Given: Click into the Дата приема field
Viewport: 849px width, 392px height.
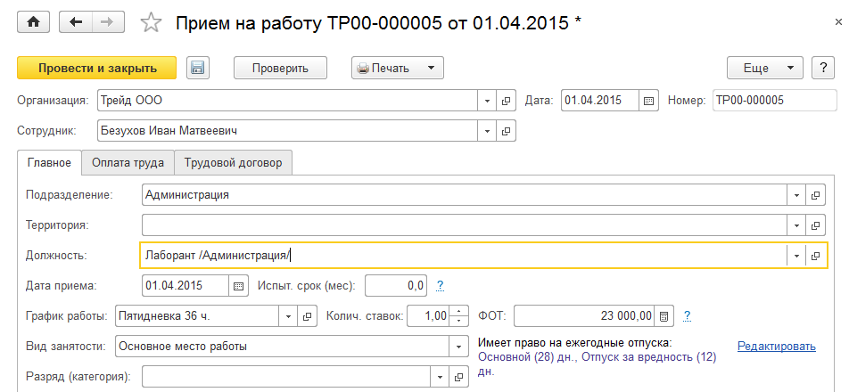Looking at the screenshot, I should (185, 286).
